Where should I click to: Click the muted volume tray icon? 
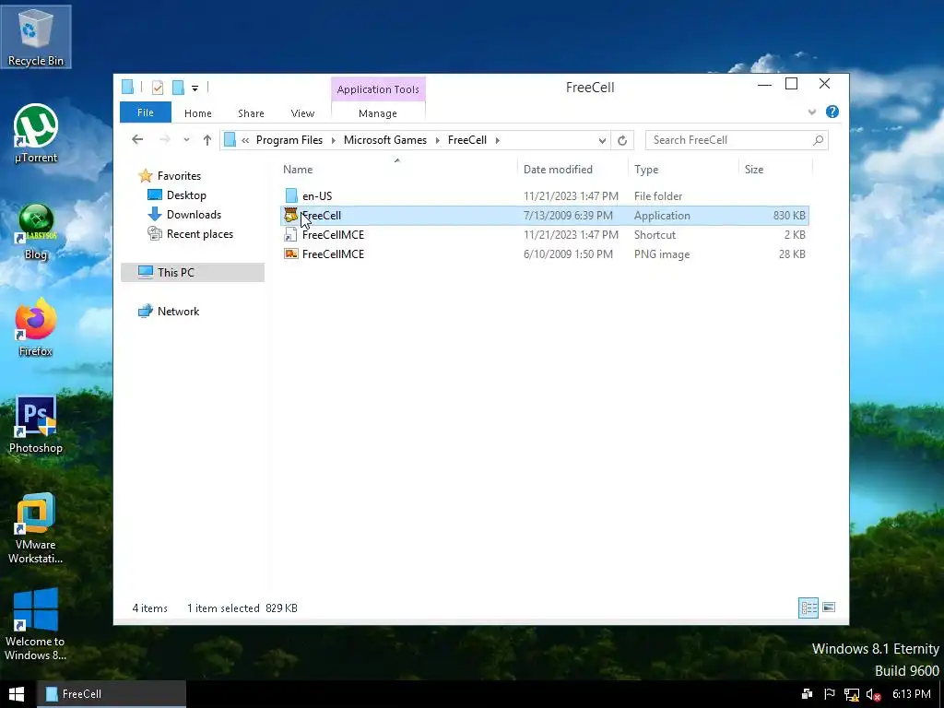[x=873, y=695]
